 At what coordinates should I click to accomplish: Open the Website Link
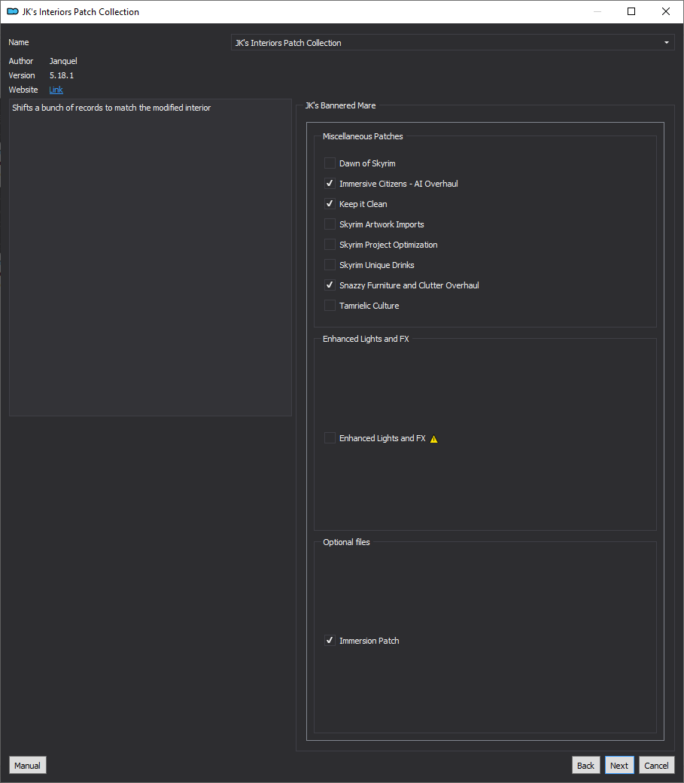point(56,90)
